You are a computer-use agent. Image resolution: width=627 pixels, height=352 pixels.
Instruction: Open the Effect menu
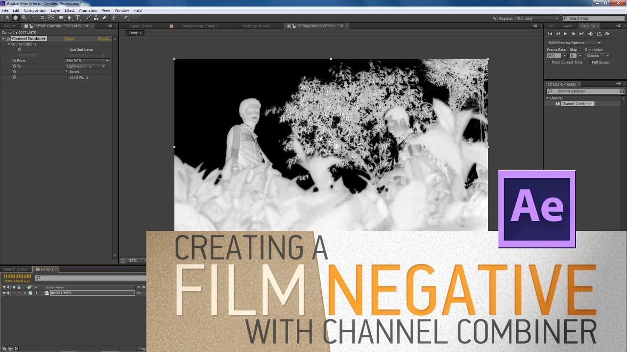tap(70, 10)
